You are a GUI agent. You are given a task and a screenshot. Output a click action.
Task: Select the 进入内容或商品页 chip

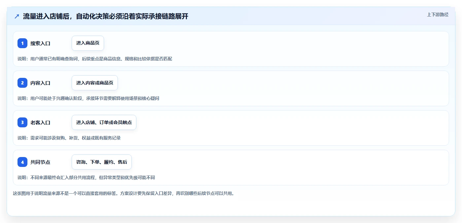coord(95,83)
